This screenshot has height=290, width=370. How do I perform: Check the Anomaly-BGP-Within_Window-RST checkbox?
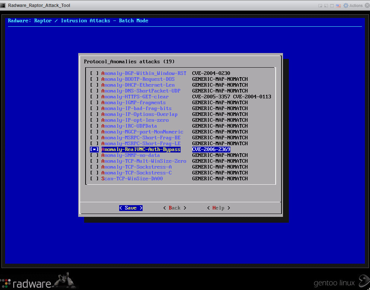click(94, 74)
